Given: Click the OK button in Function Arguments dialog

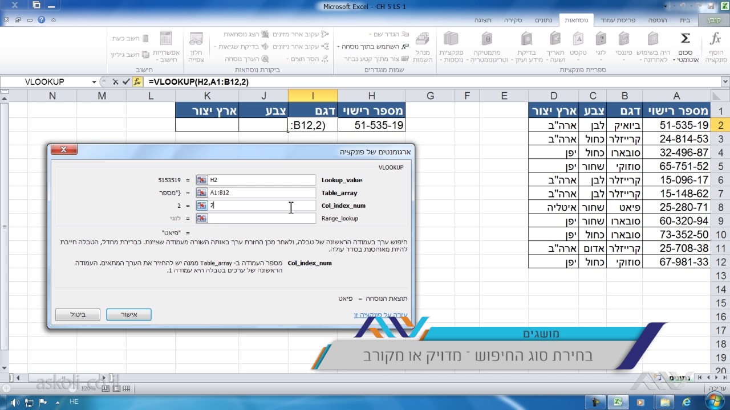Looking at the screenshot, I should (129, 314).
